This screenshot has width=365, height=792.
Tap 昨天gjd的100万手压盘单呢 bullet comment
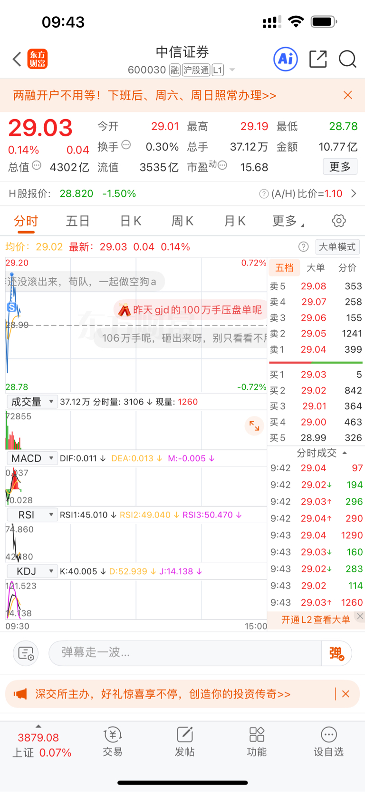(x=190, y=310)
